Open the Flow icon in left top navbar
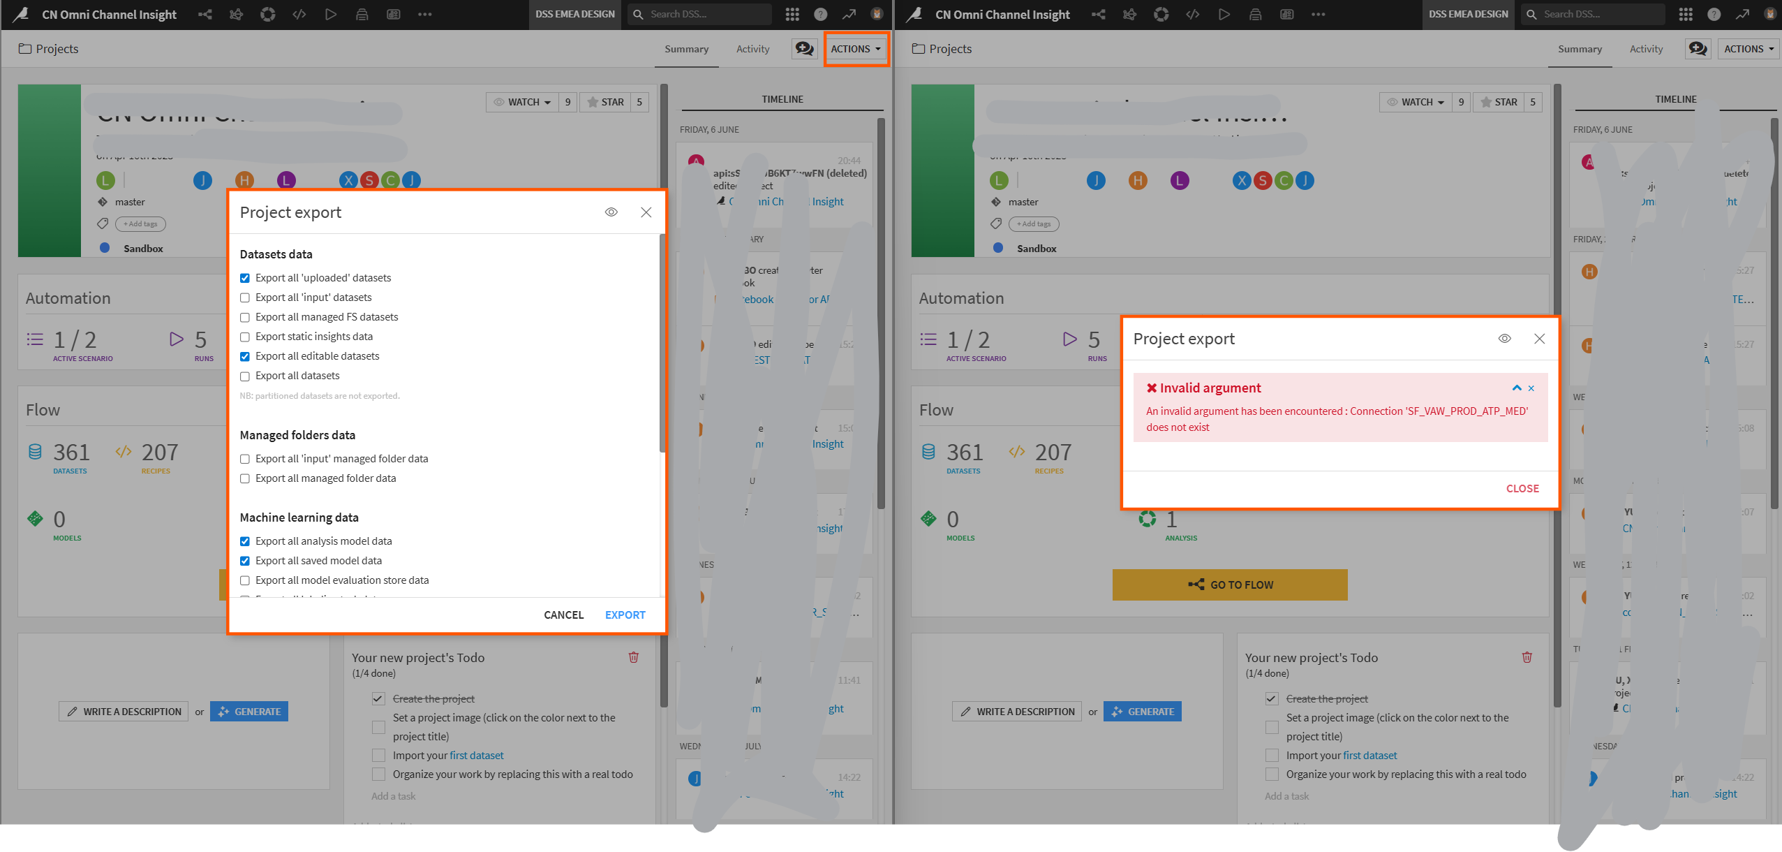This screenshot has width=1782, height=852. pos(205,14)
